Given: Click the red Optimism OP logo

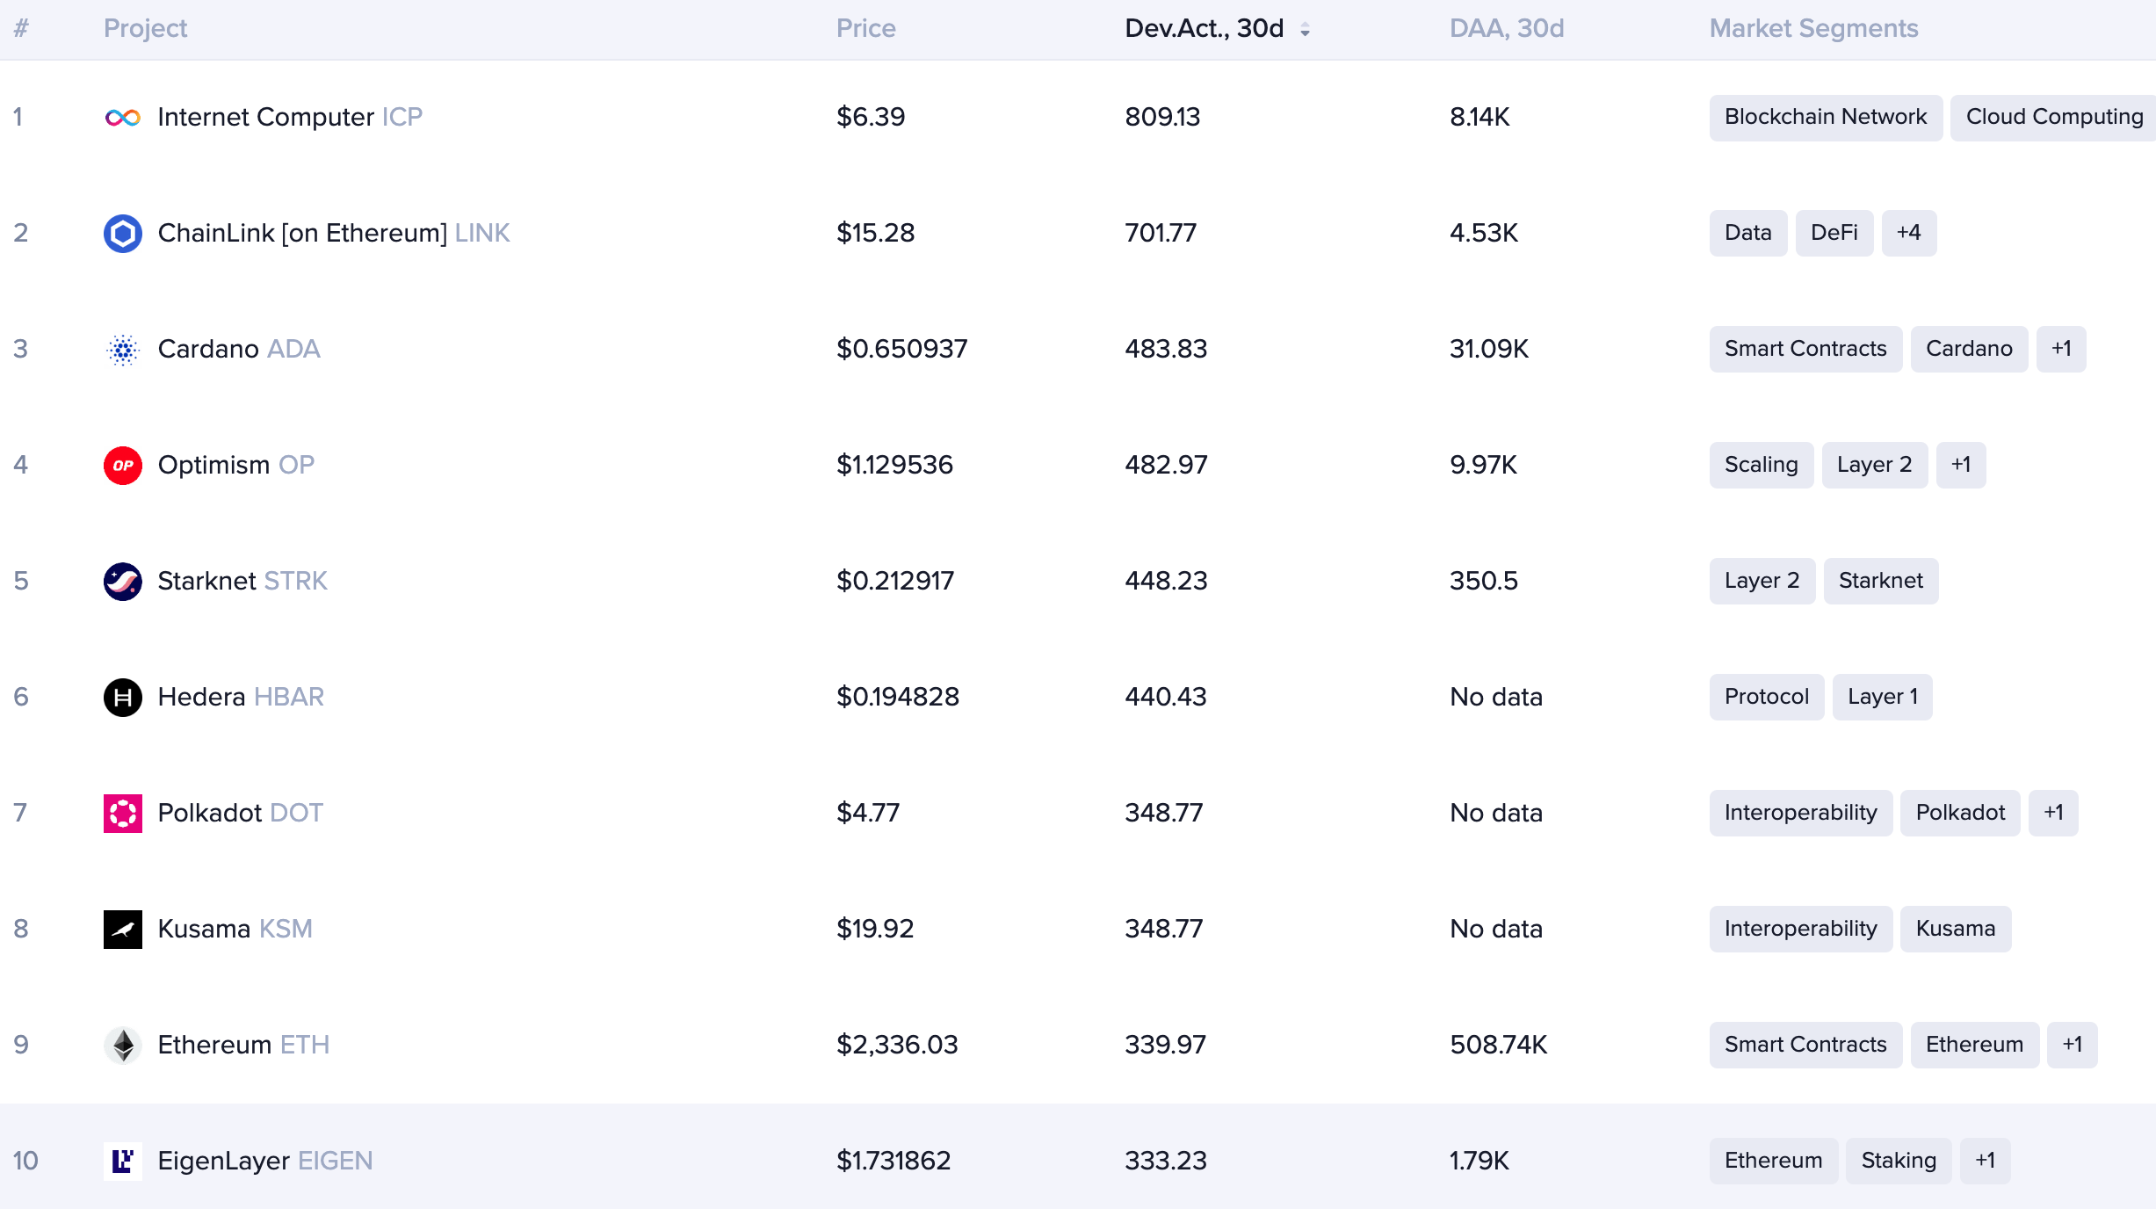Looking at the screenshot, I should click(x=123, y=466).
